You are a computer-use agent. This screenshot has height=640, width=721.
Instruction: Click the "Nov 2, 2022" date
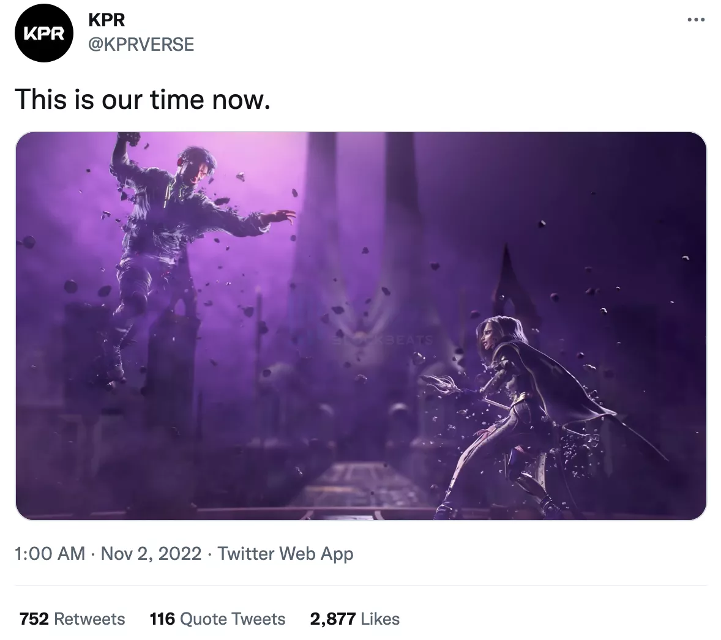point(151,554)
